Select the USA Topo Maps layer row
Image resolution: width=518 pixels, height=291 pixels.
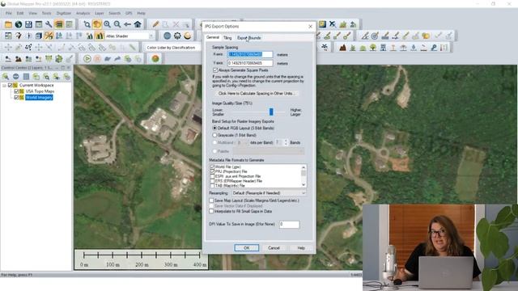coord(40,91)
